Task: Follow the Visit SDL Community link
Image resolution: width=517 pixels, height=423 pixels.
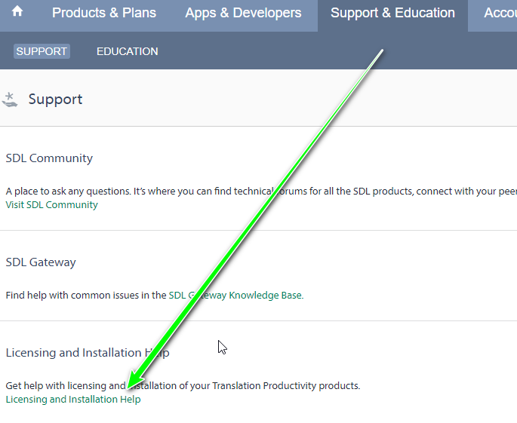Action: 52,204
